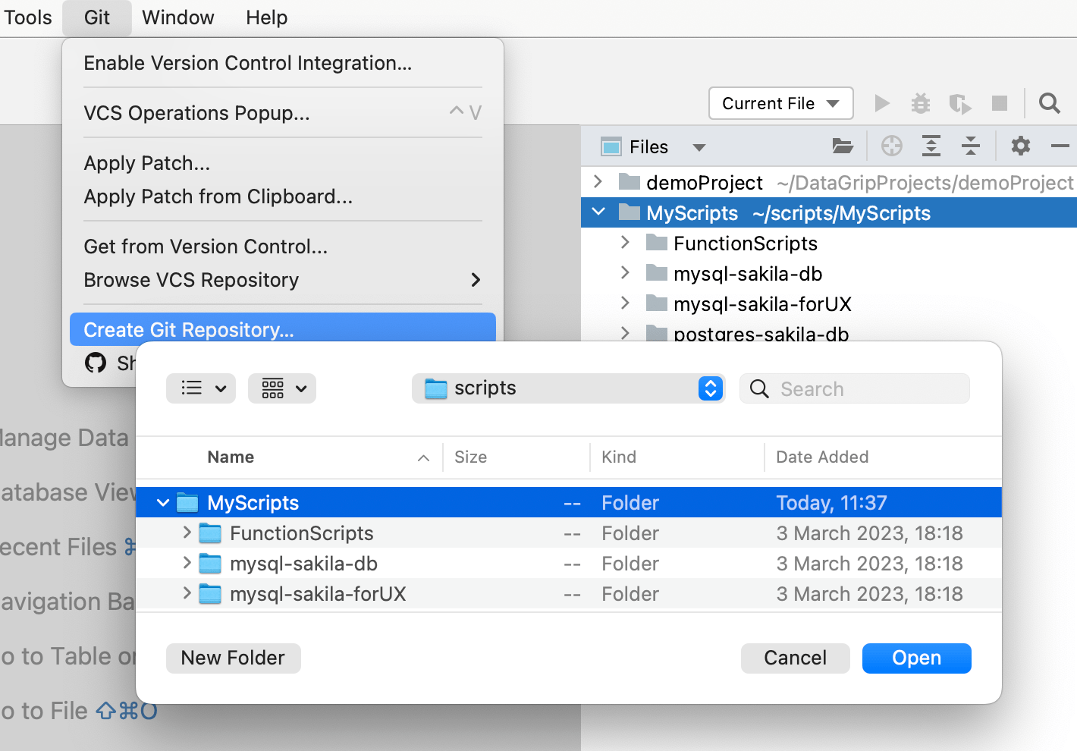Open the group-by grid dropdown

point(282,388)
